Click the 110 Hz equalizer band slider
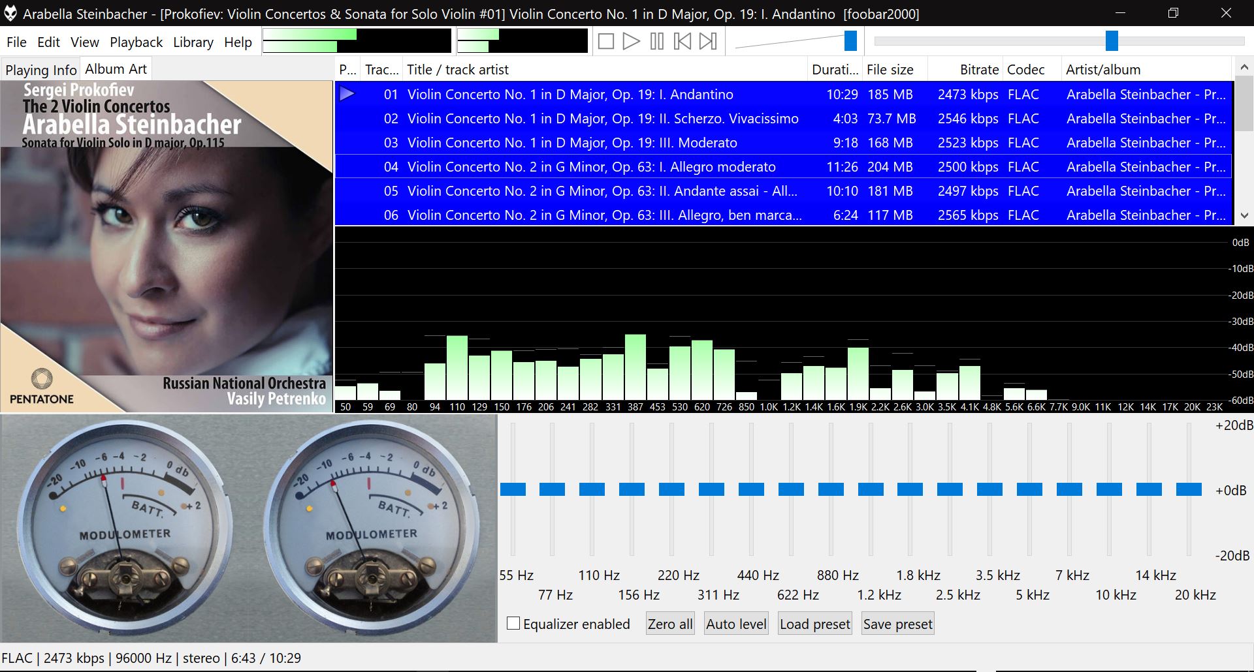Image resolution: width=1254 pixels, height=672 pixels. click(592, 489)
